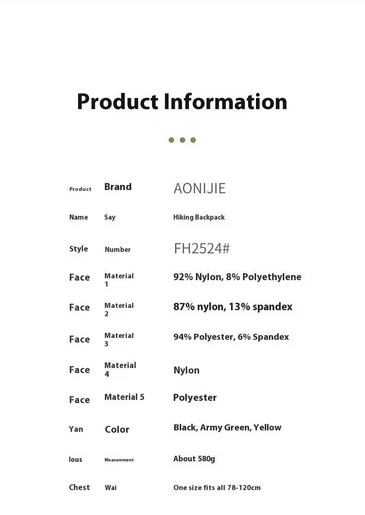Viewport: 365px width, 515px height.
Task: Click the Nylon value for Material 4
Action: [186, 370]
